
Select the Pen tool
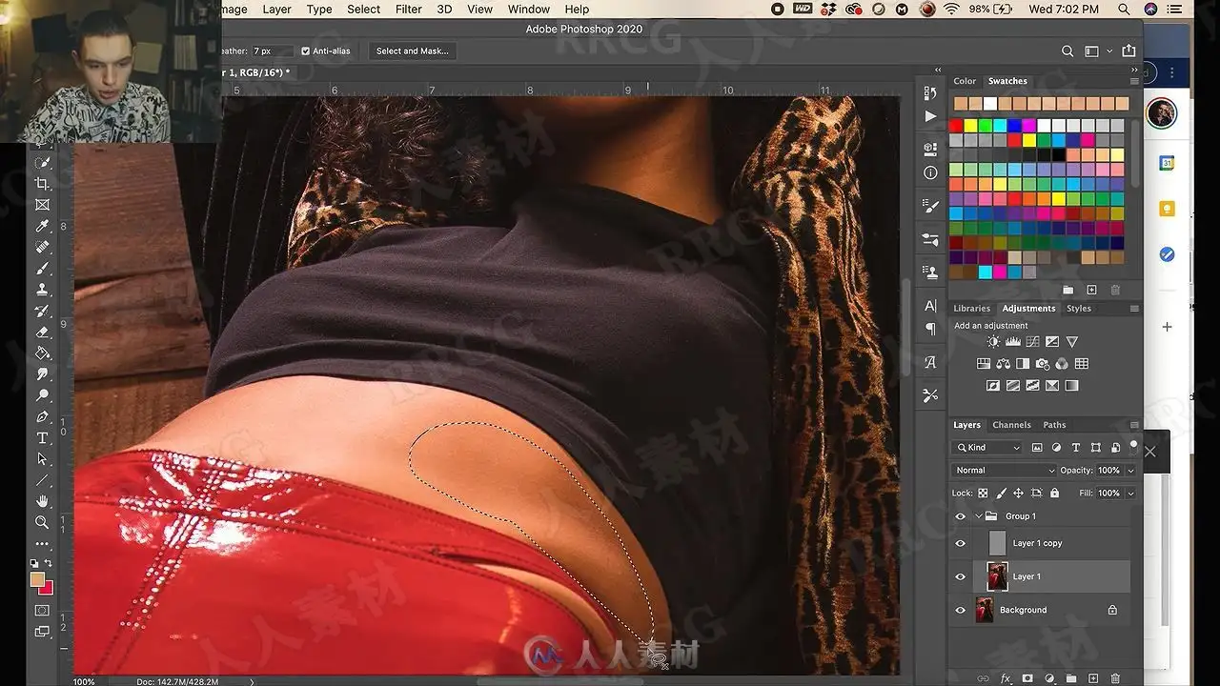point(42,416)
